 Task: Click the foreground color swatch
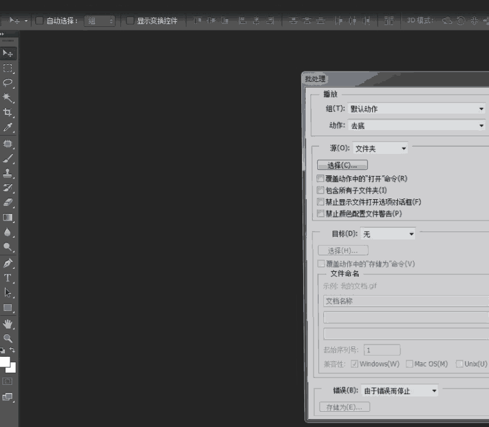tap(5, 362)
